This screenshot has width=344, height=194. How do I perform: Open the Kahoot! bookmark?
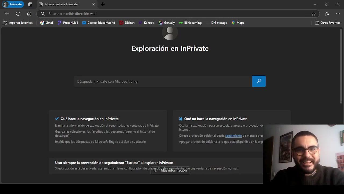tap(146, 23)
